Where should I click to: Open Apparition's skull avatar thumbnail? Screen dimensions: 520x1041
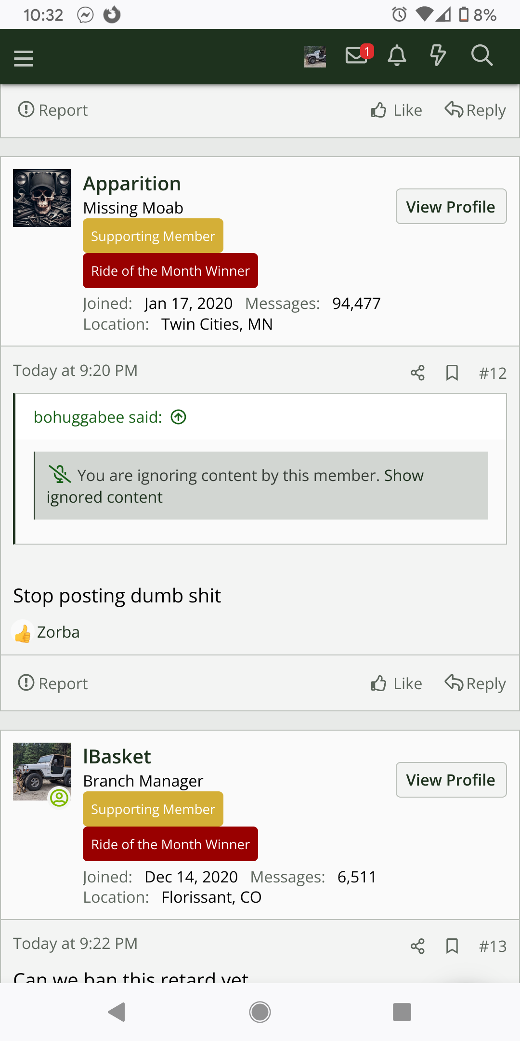[x=41, y=198]
